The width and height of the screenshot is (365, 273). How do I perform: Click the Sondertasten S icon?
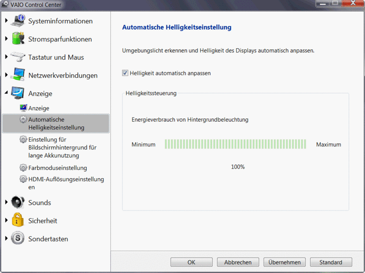click(18, 238)
